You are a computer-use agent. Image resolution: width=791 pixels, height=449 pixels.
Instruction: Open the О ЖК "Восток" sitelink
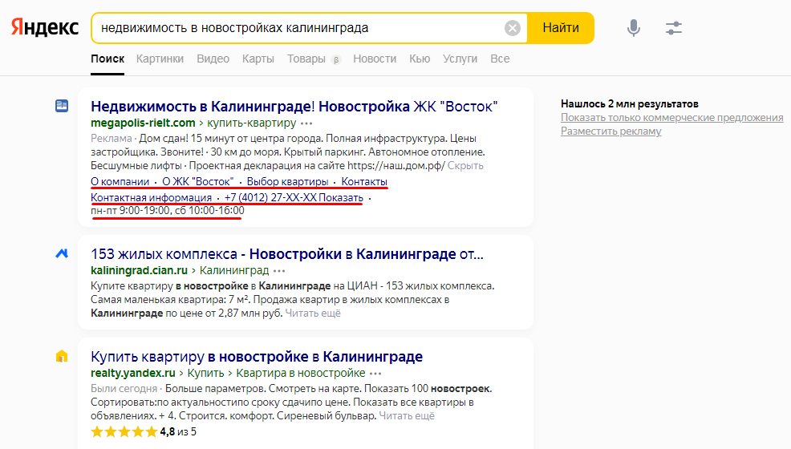coord(197,181)
